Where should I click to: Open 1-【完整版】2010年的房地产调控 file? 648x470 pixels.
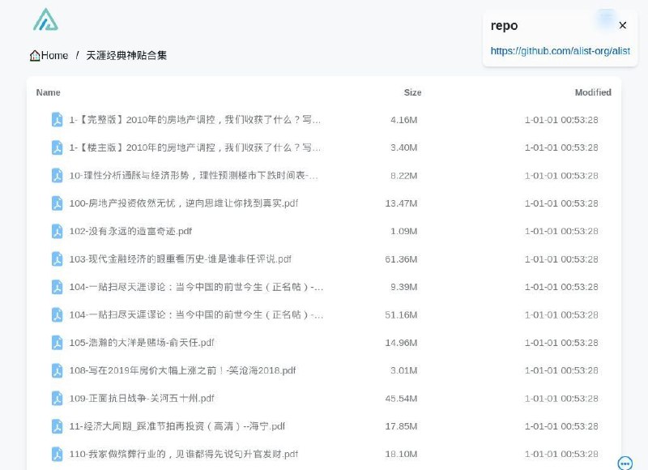pyautogui.click(x=194, y=120)
